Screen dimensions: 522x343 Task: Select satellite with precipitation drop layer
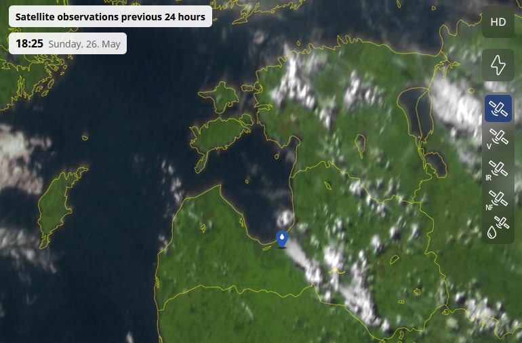coord(498,228)
